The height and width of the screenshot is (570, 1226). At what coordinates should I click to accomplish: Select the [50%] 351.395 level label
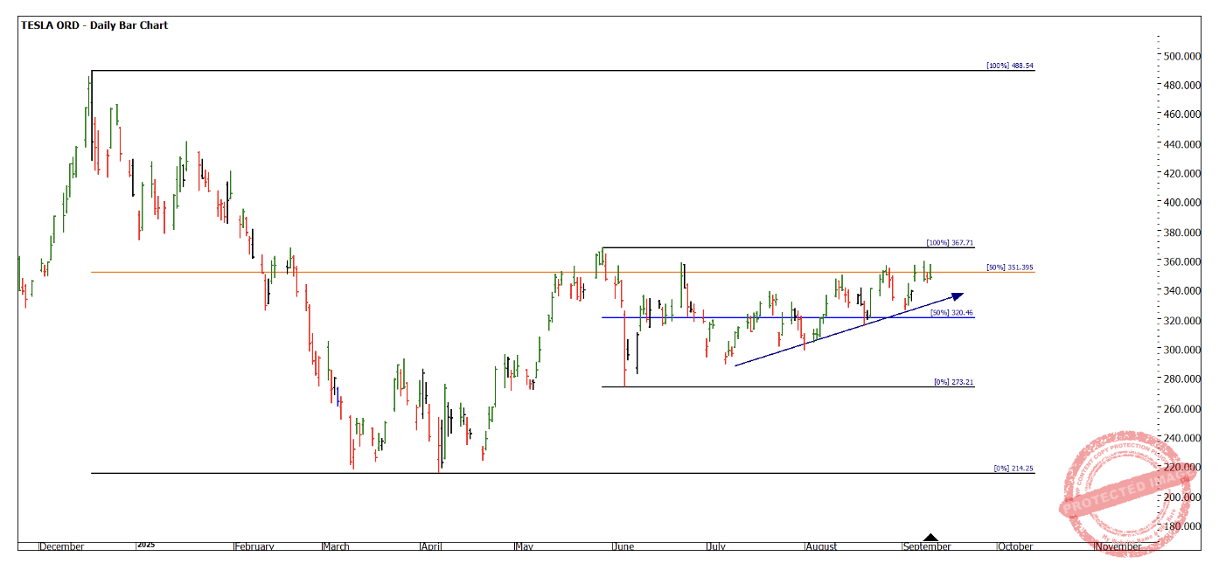1010,267
